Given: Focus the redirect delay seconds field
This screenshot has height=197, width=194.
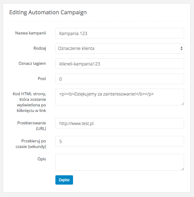Looking at the screenshot, I should [120, 141].
